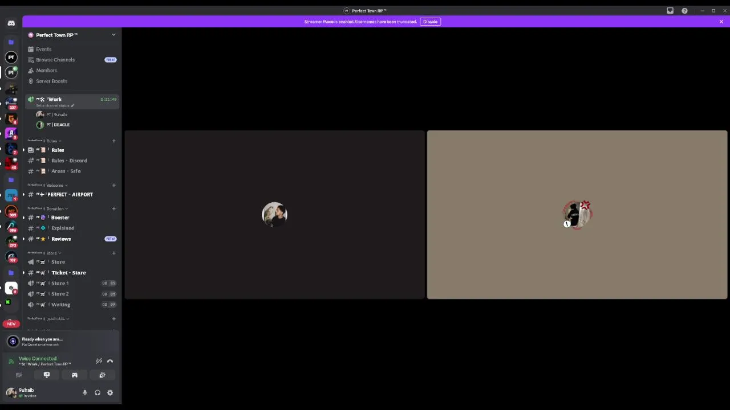Create channel in the Store category

tap(113, 253)
